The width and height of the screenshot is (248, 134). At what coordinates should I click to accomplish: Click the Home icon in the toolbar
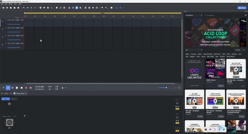pos(3,8)
